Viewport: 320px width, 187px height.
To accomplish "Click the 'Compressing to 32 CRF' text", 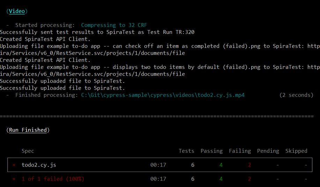I will click(x=114, y=25).
